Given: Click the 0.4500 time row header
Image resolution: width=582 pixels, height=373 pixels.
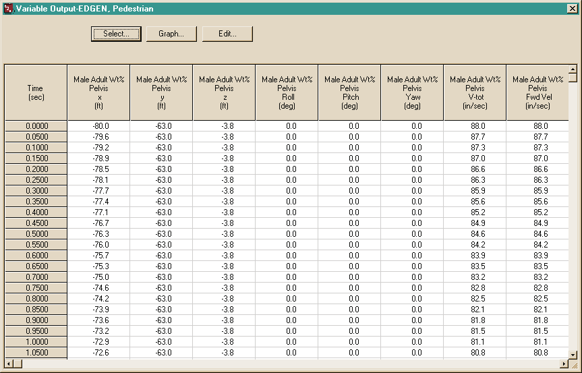Looking at the screenshot, I should coord(36,223).
